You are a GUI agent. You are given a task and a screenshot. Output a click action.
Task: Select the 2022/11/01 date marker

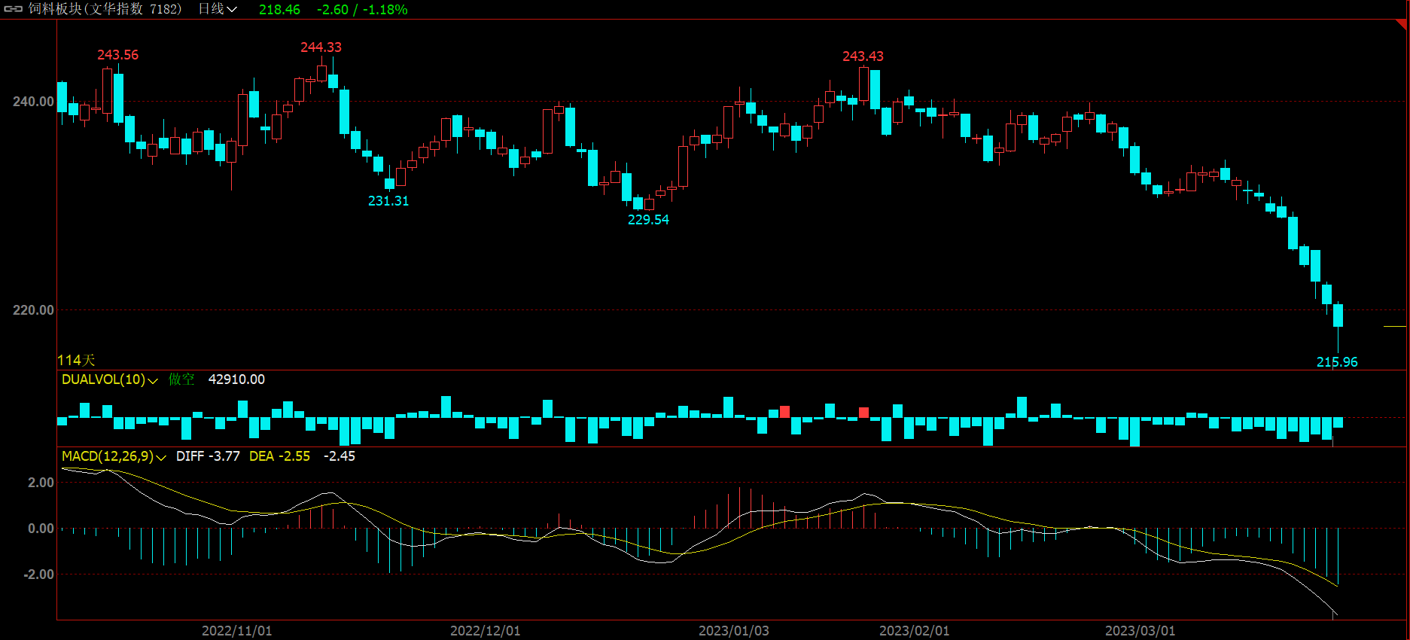(x=236, y=631)
